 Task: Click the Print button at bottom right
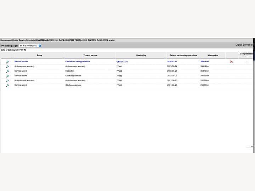(x=250, y=146)
